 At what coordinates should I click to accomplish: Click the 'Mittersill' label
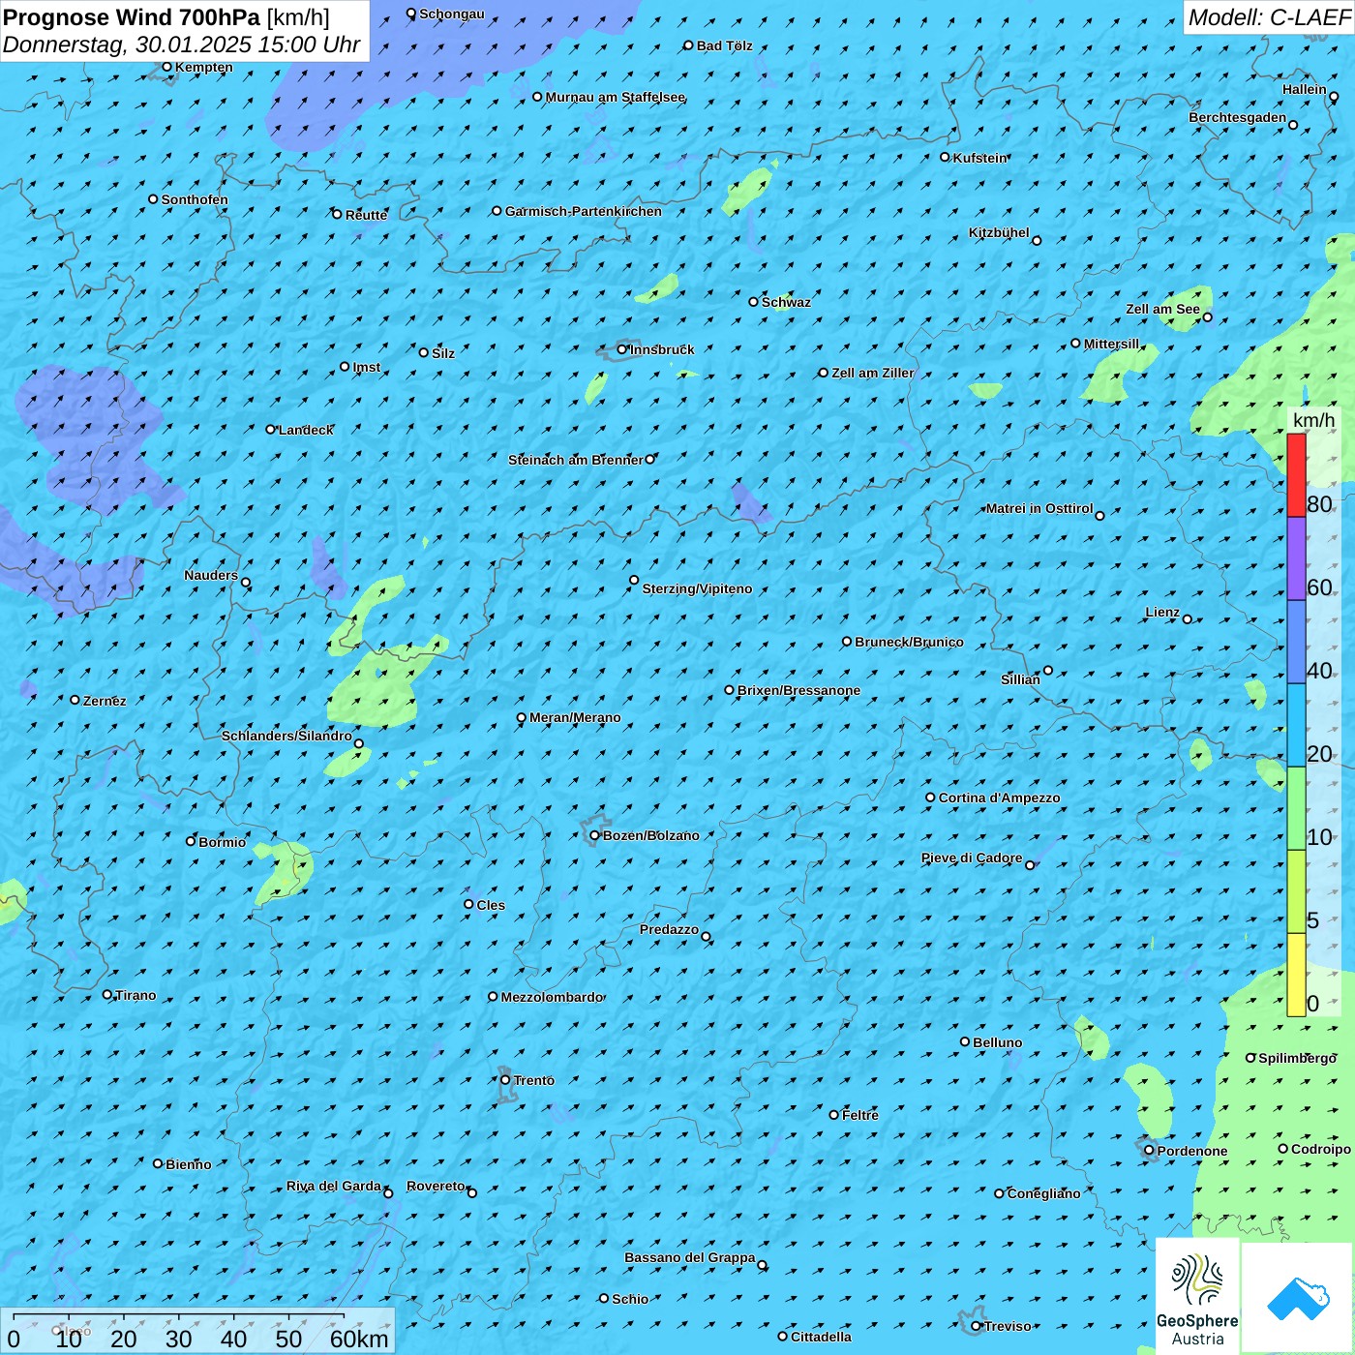(1112, 344)
